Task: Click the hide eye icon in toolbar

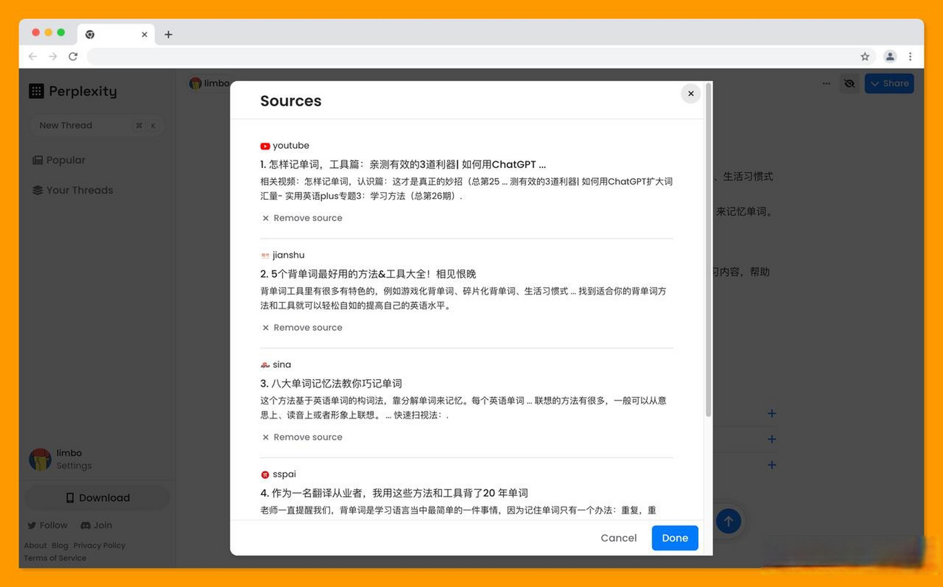Action: (x=849, y=83)
